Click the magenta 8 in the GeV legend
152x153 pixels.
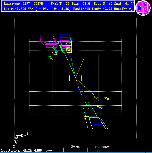(101, 147)
